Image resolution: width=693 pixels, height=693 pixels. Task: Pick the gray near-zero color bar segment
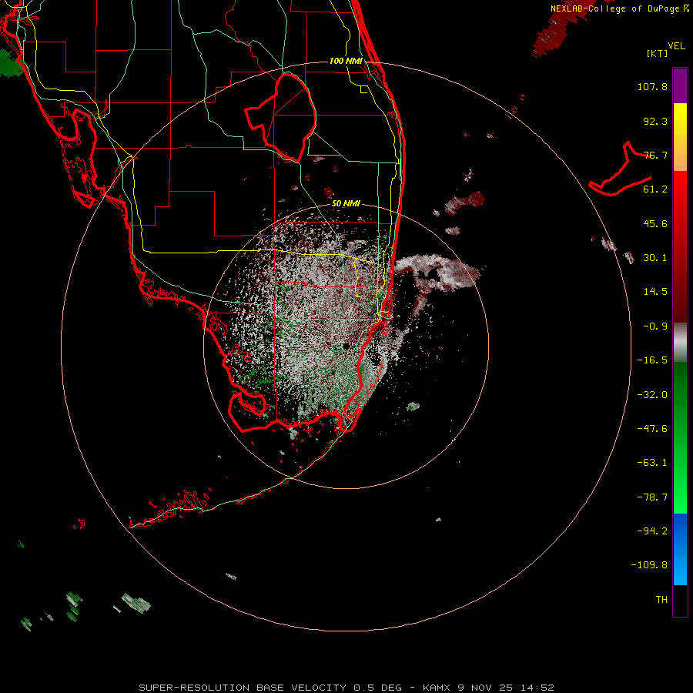click(680, 342)
